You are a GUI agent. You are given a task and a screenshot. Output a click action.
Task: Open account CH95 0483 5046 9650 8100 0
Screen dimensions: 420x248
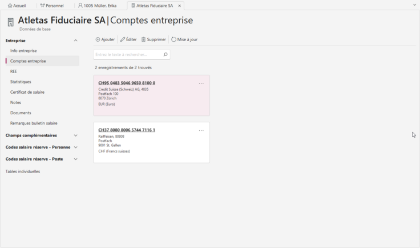(x=127, y=83)
